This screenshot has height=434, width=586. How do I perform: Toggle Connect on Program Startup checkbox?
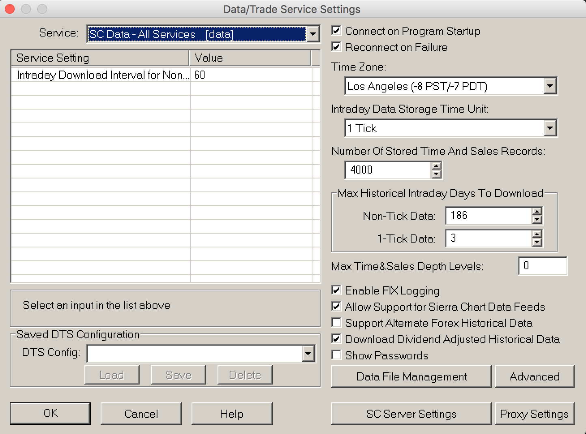pos(336,30)
